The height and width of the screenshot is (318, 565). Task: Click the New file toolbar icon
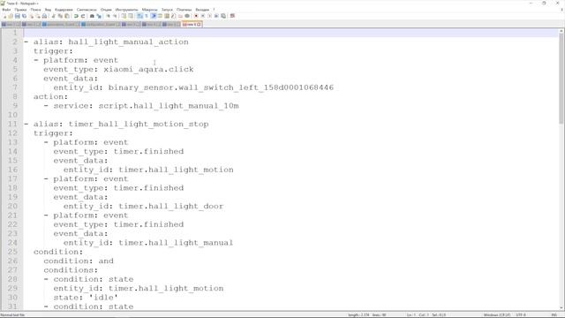[x=4, y=16]
